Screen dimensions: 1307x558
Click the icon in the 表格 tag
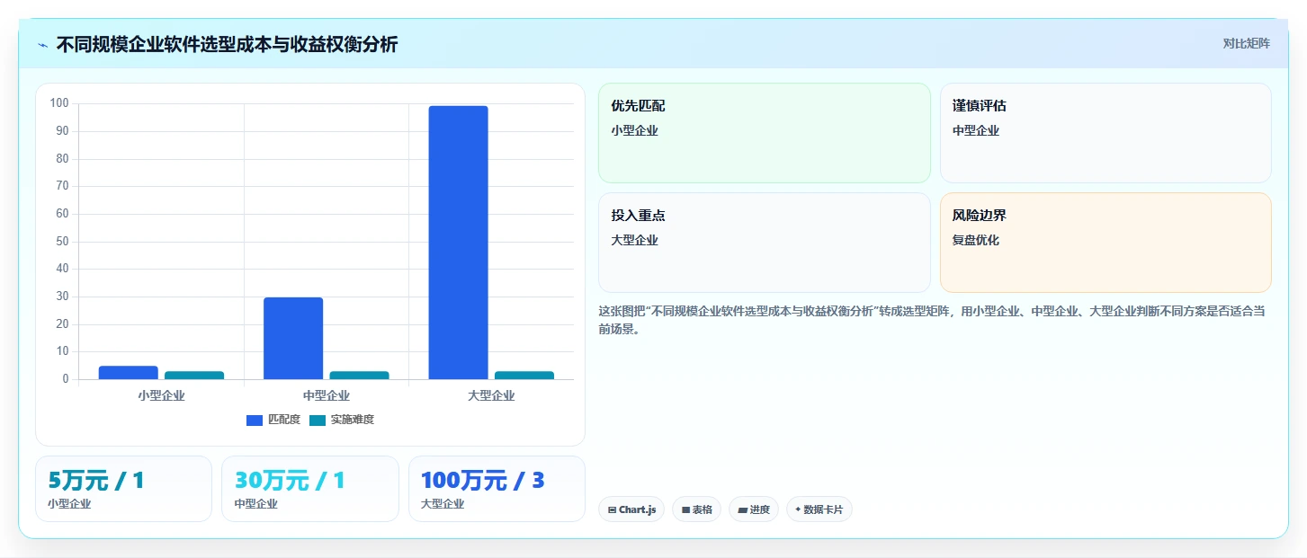(x=685, y=509)
